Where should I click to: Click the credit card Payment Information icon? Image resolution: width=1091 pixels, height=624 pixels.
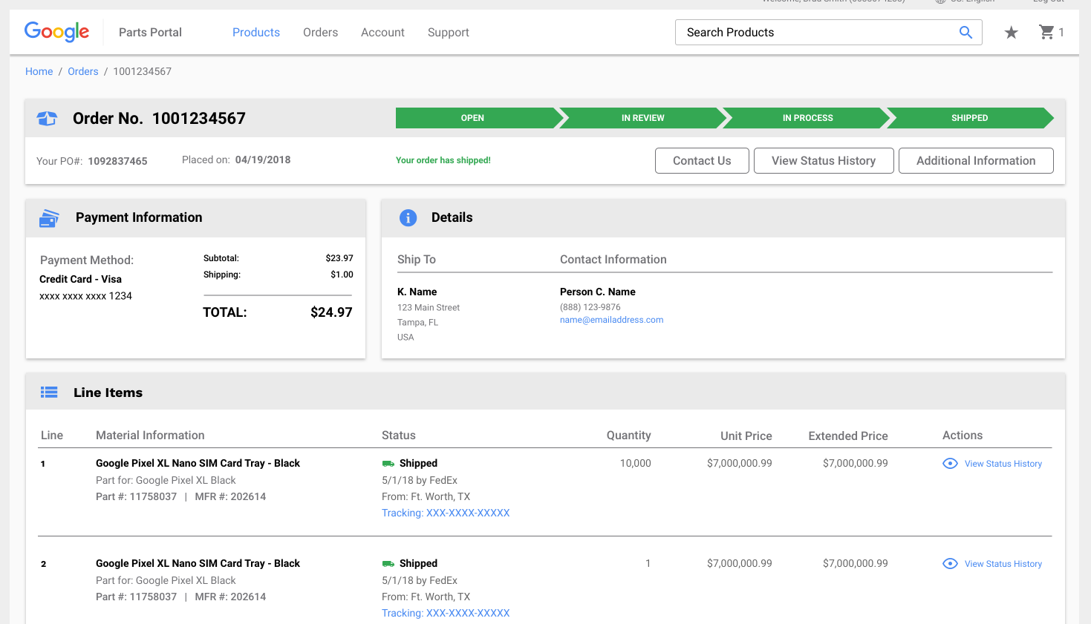49,218
